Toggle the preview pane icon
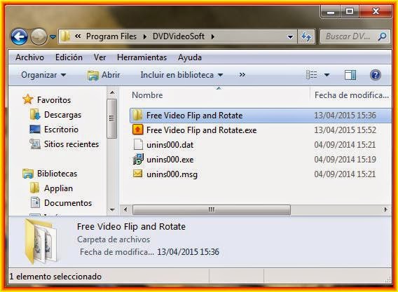Image resolution: width=398 pixels, height=292 pixels. tap(350, 75)
